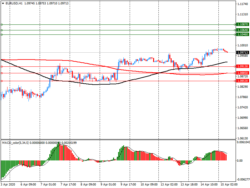Image resolution: width=250 pixels, height=188 pixels.
Task: Select the green 1.10460 price level tag
Action: (242, 34)
